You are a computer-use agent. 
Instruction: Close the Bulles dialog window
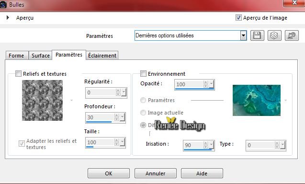click(294, 3)
